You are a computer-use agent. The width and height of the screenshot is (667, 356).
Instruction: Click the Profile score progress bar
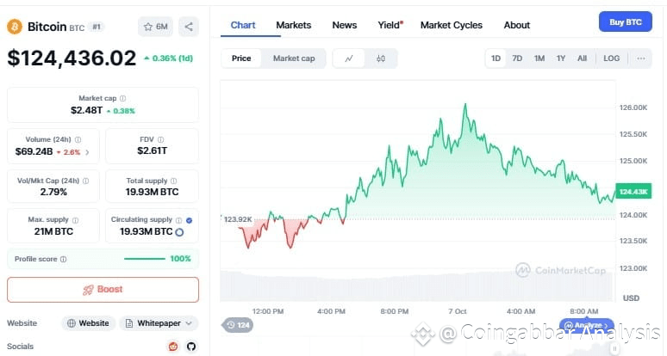pyautogui.click(x=144, y=259)
